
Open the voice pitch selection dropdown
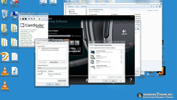[59, 36]
